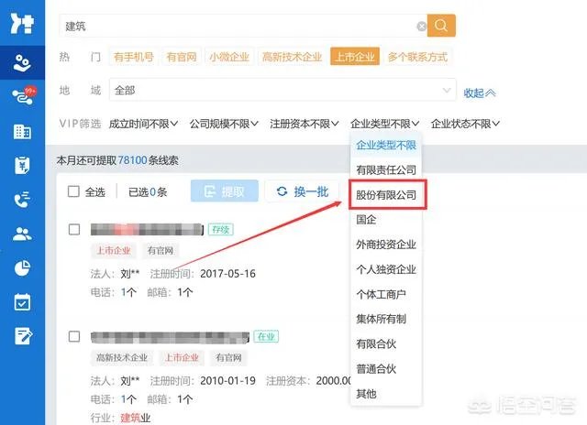The width and height of the screenshot is (587, 425).
Task: Tick checkbox of the 2010-01-19 company result
Action: coord(74,336)
